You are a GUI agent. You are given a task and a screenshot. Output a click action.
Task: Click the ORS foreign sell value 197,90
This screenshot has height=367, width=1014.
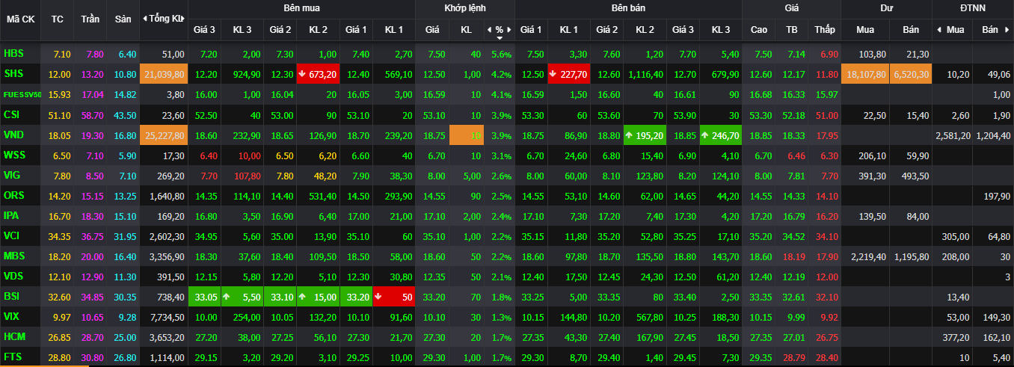point(998,196)
